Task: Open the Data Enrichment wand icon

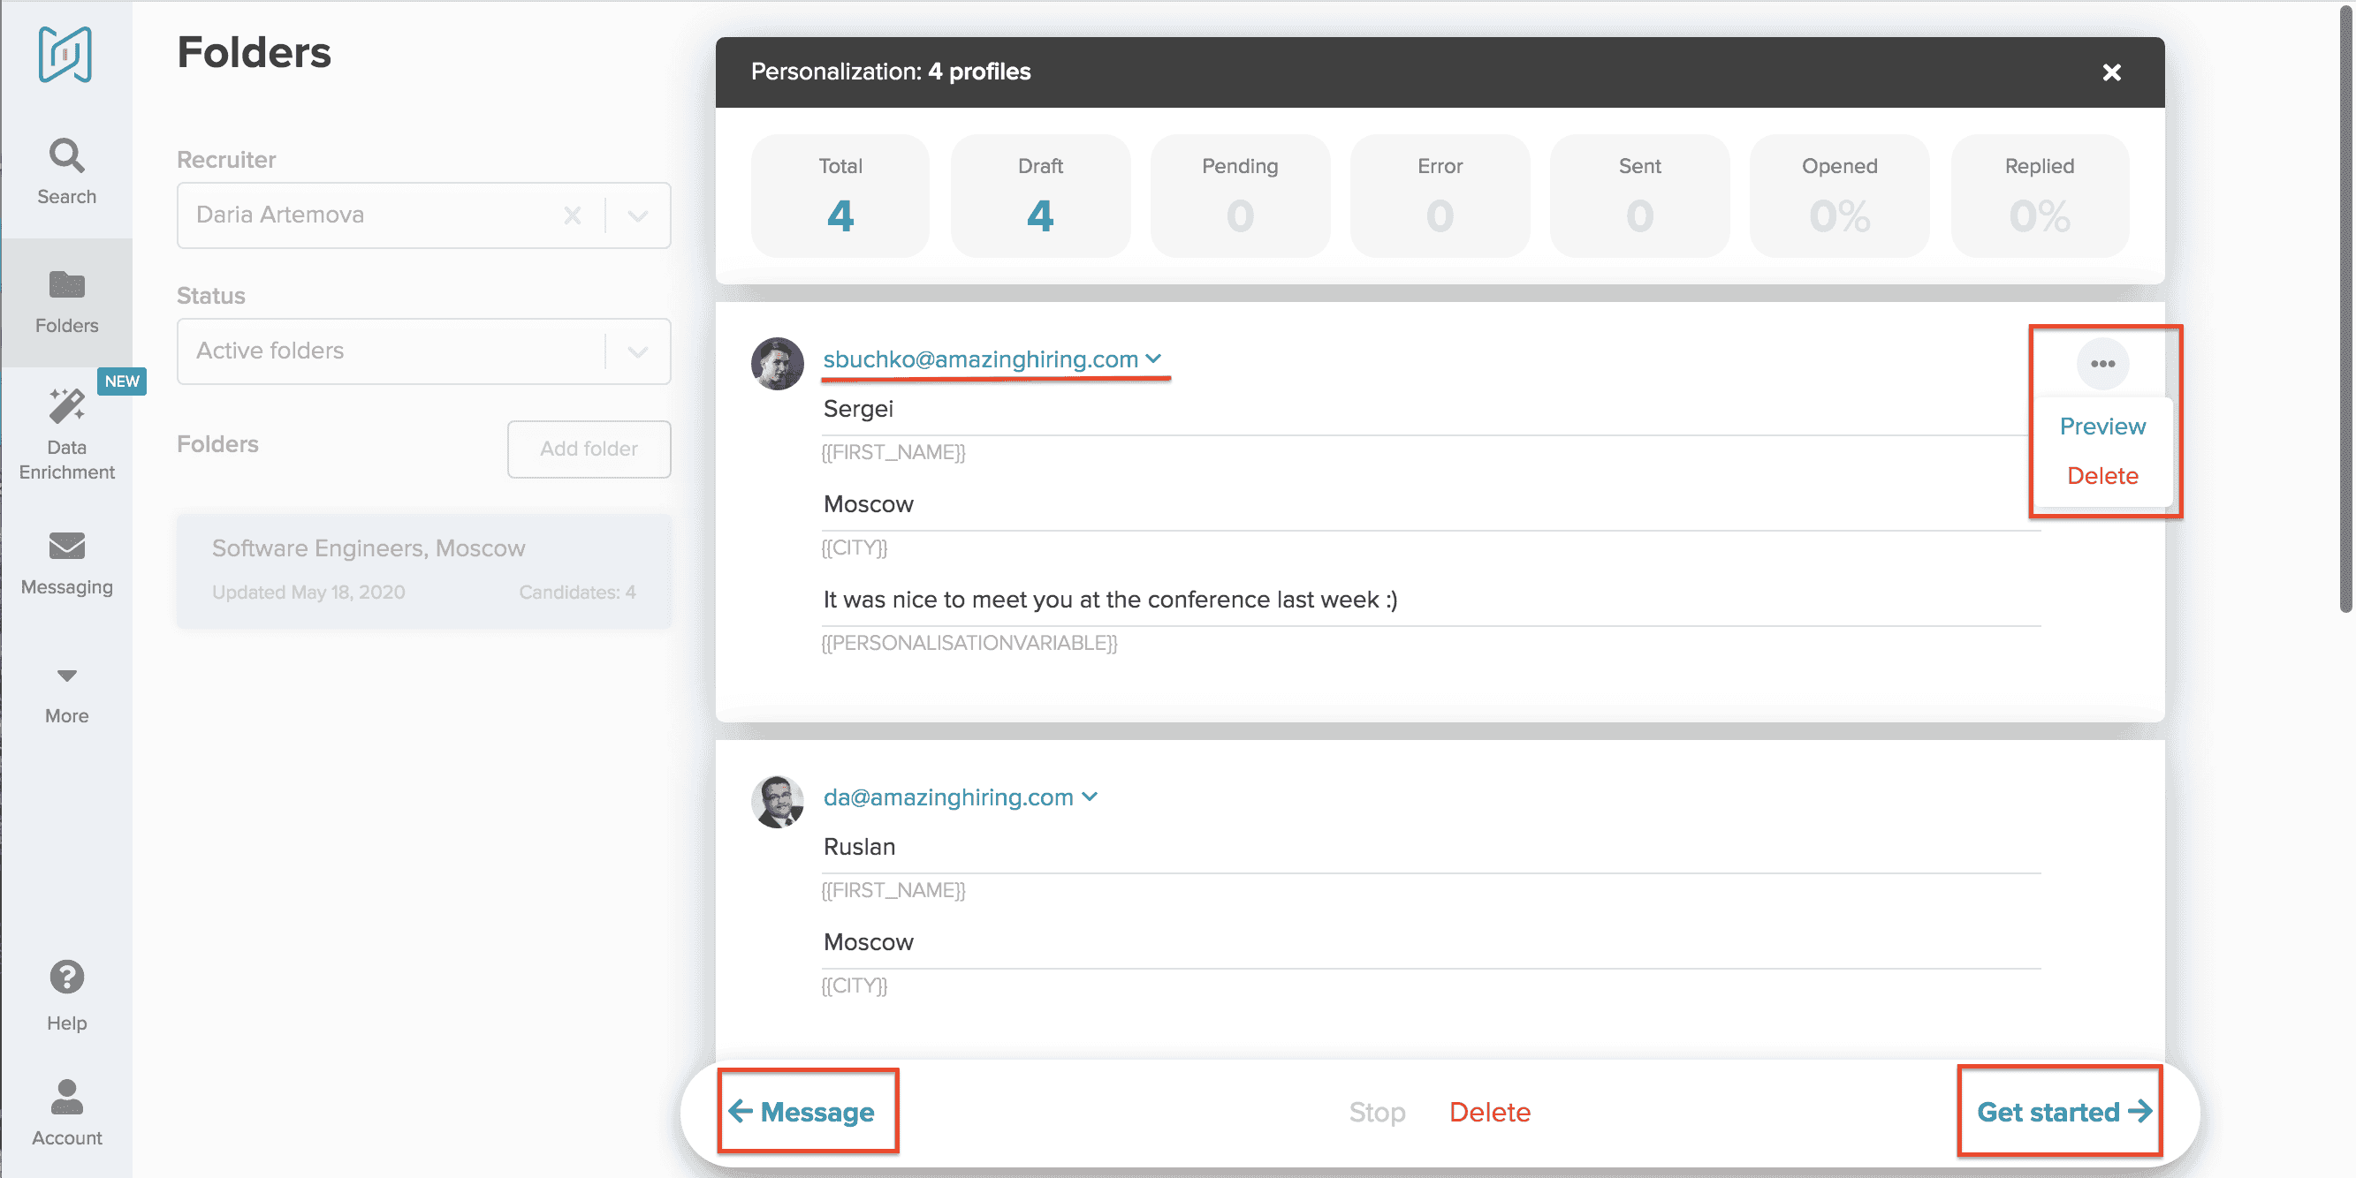Action: coord(66,407)
